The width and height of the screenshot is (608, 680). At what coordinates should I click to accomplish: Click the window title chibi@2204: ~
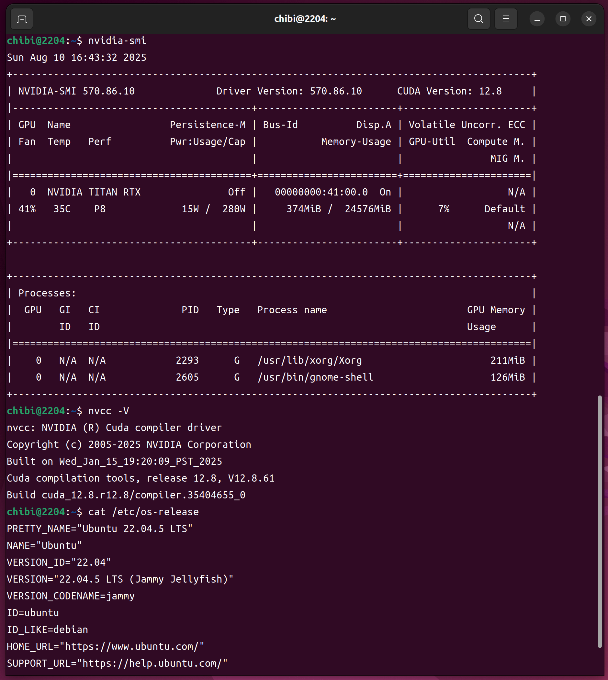tap(305, 19)
